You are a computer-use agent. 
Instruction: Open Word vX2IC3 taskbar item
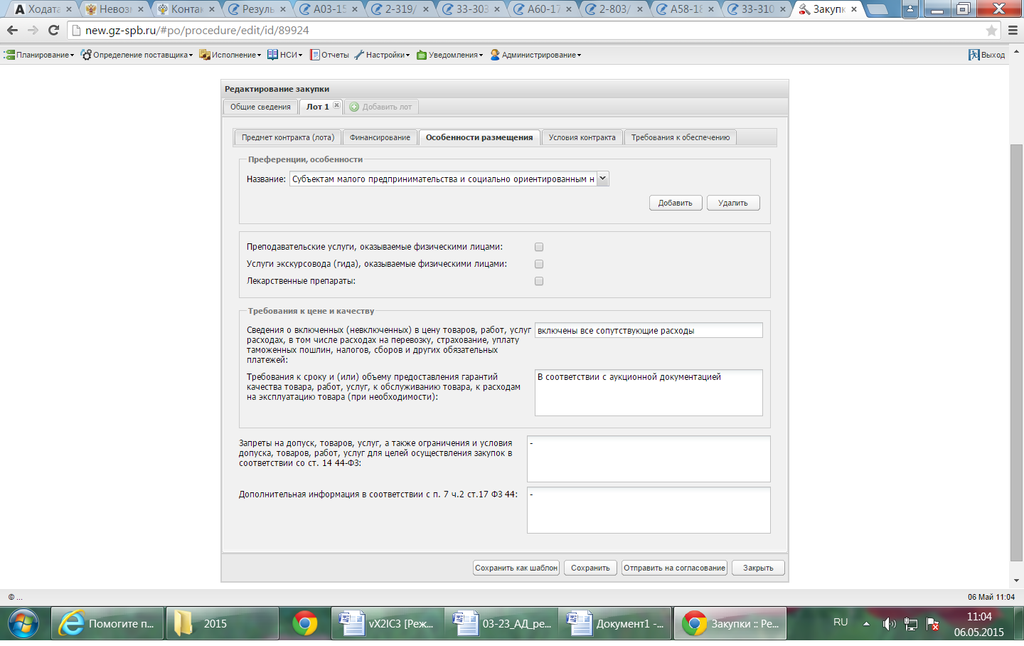point(387,624)
